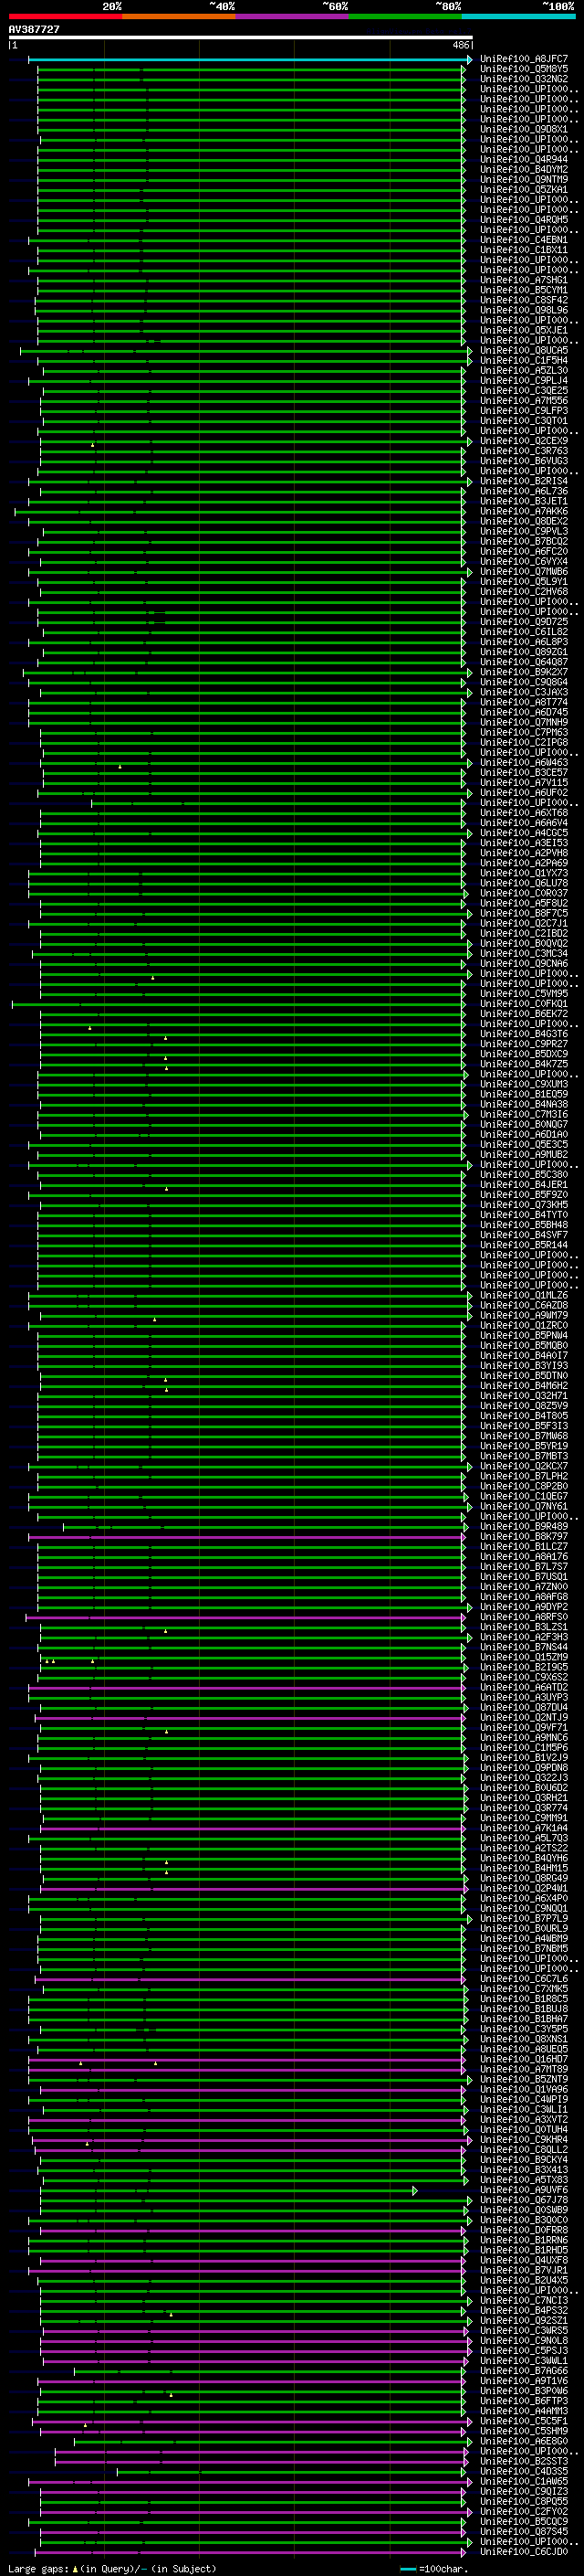
Task: Click the red ~20% identity legend segment
Action: 65,16
